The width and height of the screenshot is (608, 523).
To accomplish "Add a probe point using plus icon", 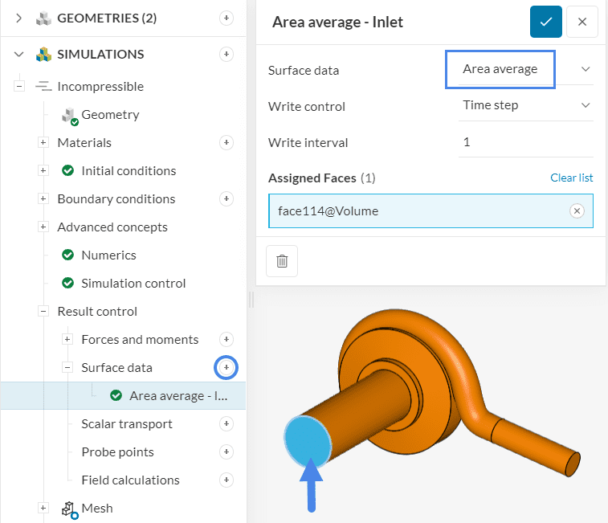I will pyautogui.click(x=226, y=451).
